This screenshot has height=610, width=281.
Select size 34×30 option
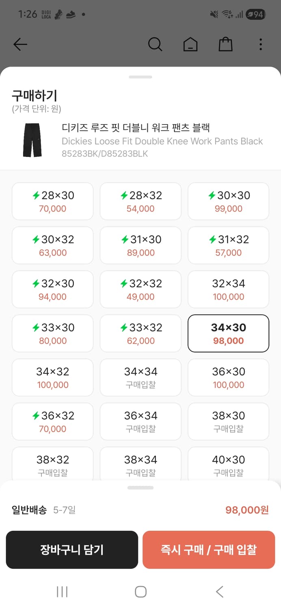click(x=228, y=333)
